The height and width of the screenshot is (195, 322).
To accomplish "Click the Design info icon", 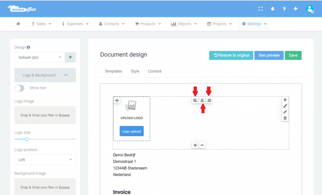I will pyautogui.click(x=28, y=47).
